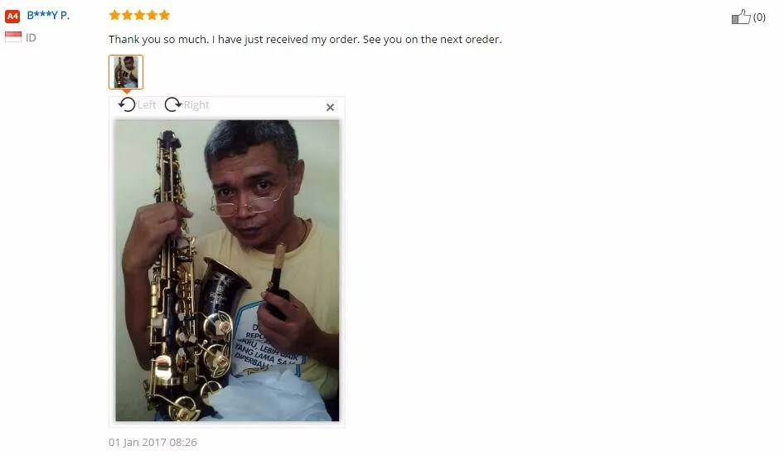Click the third orange rating star
The width and height of the screenshot is (784, 456).
point(139,15)
